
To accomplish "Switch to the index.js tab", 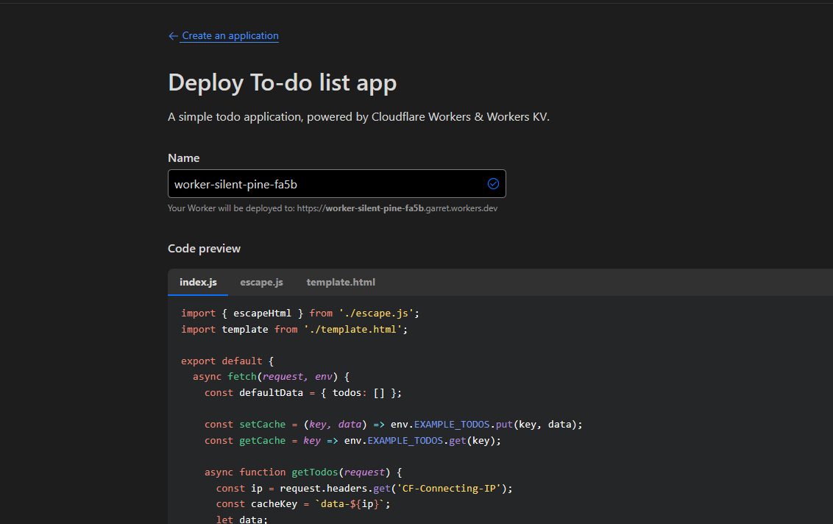I will pos(198,283).
